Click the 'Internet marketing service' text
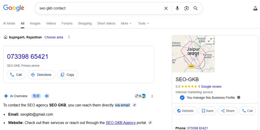This screenshot has width=260, height=130. pyautogui.click(x=194, y=92)
